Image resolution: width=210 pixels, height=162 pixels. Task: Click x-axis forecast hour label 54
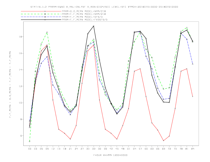pos(134,149)
